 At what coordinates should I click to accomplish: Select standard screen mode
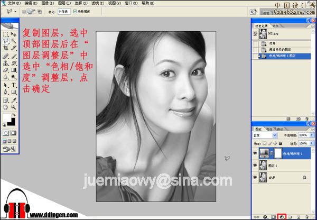[4, 141]
